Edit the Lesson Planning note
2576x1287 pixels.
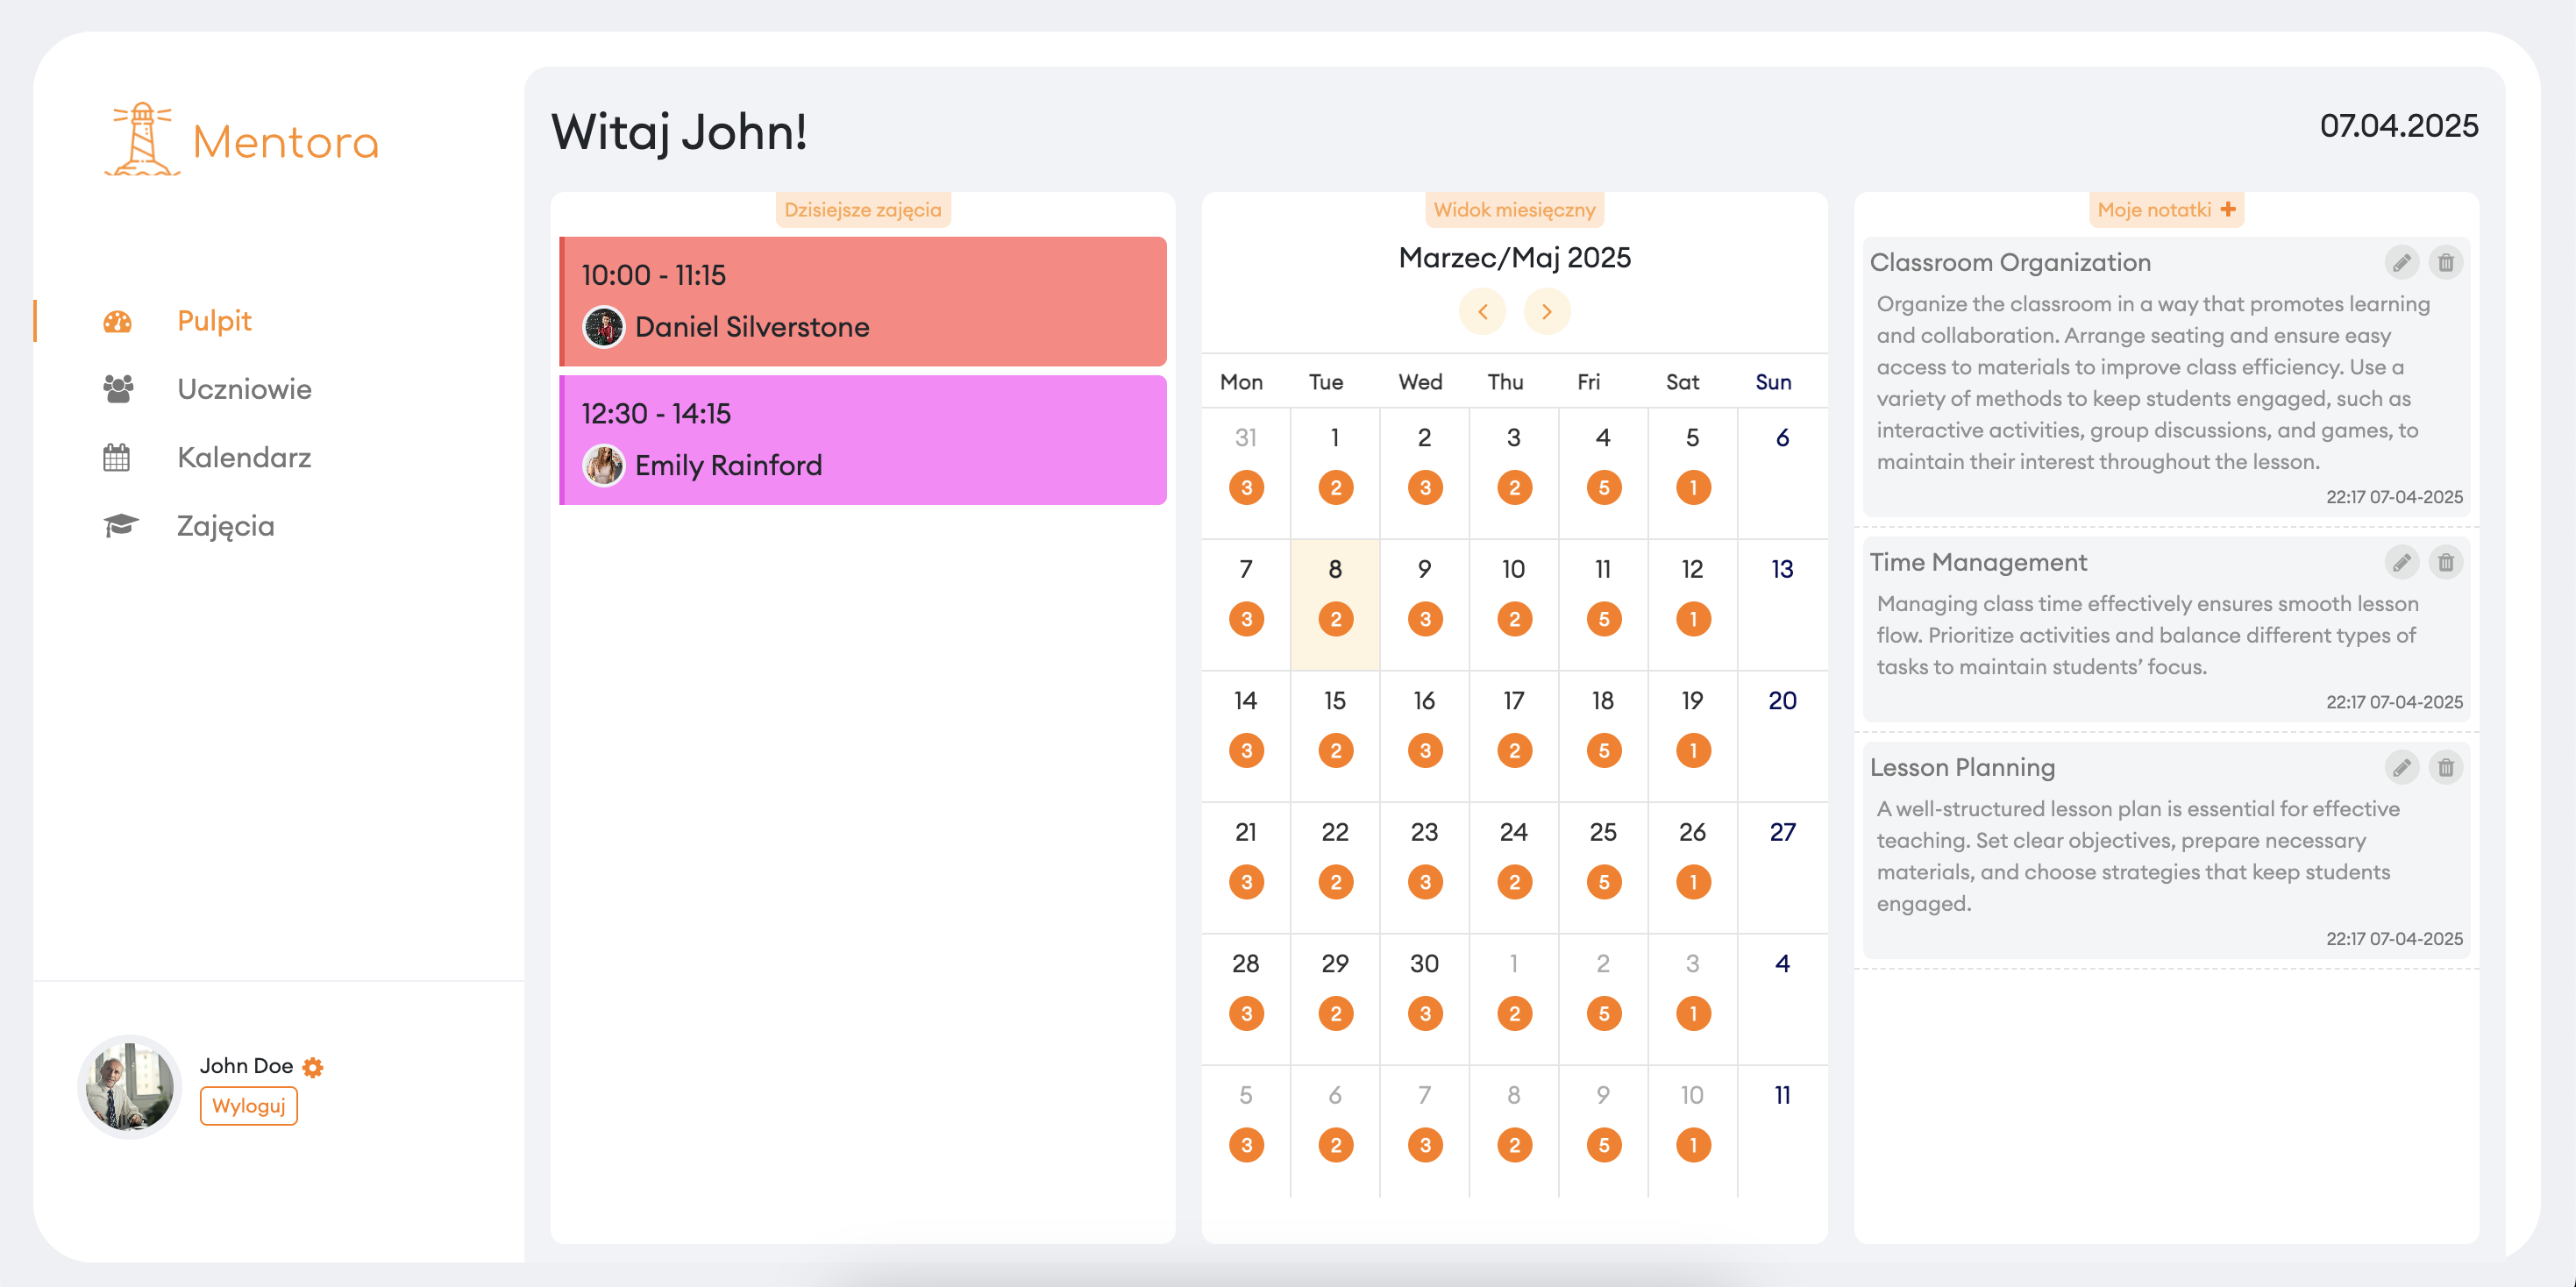click(2401, 767)
